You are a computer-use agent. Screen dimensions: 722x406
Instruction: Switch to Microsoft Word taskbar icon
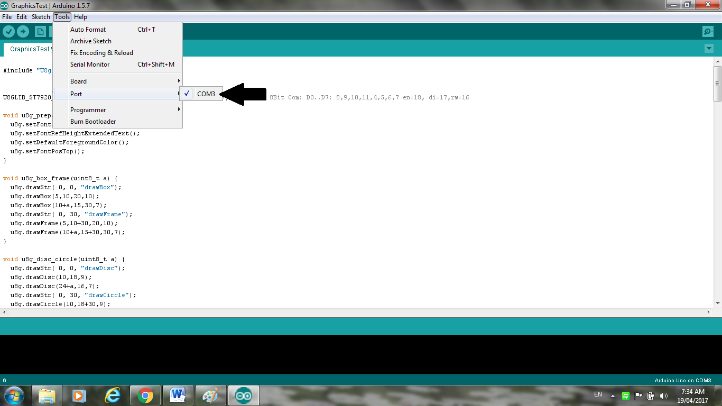coord(178,395)
